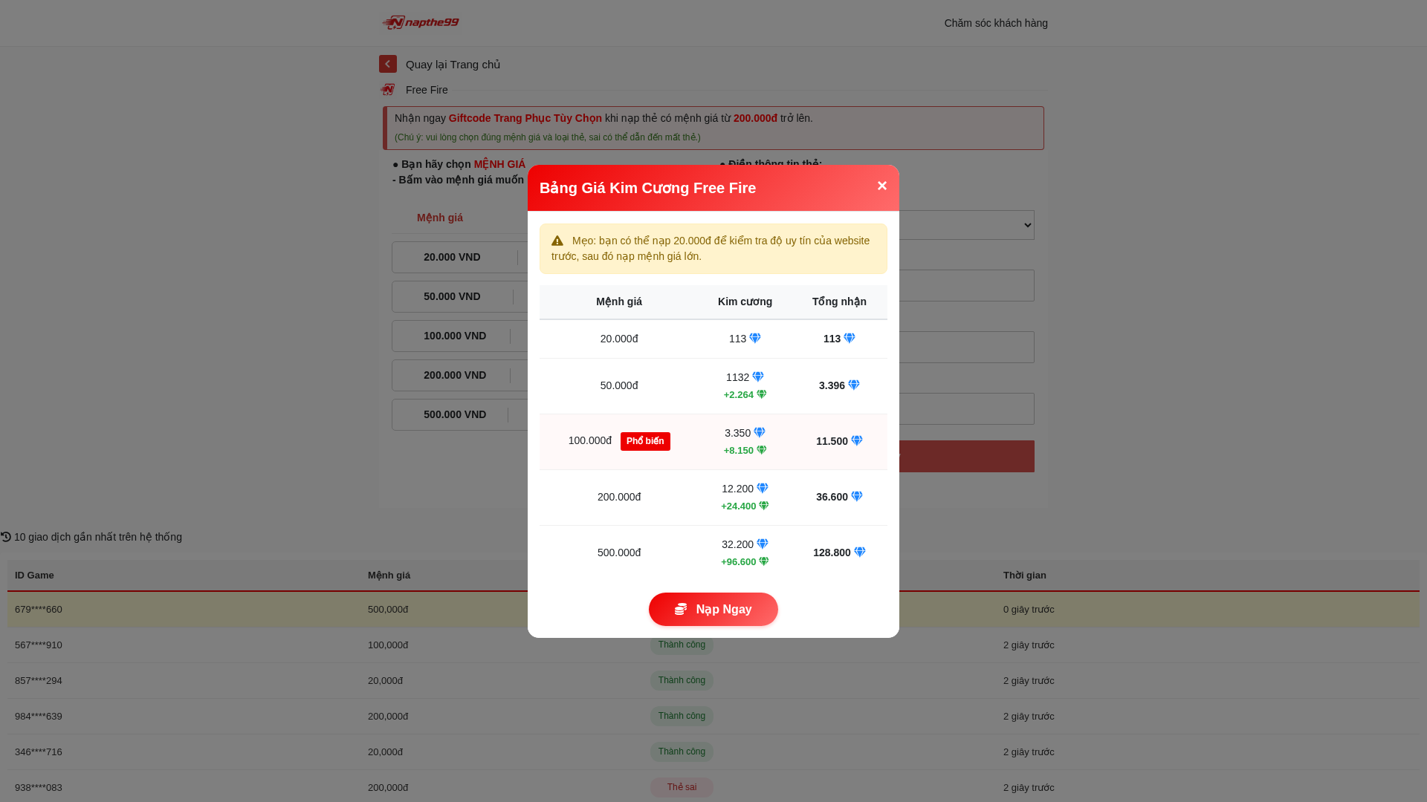Viewport: 1427px width, 802px height.
Task: Click the Phổ biến badge
Action: 645,441
